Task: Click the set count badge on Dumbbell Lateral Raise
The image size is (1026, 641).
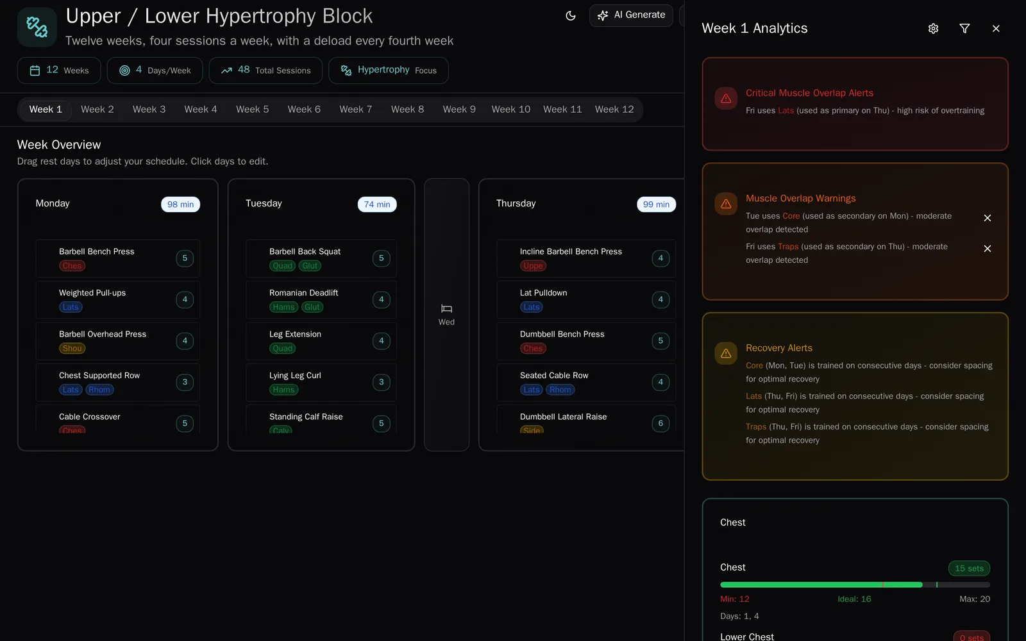Action: [660, 423]
